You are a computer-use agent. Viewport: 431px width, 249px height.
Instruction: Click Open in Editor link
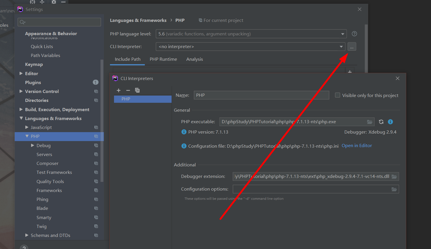[357, 146]
